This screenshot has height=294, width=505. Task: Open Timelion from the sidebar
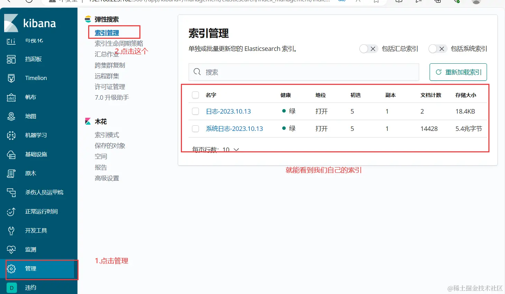coord(36,78)
